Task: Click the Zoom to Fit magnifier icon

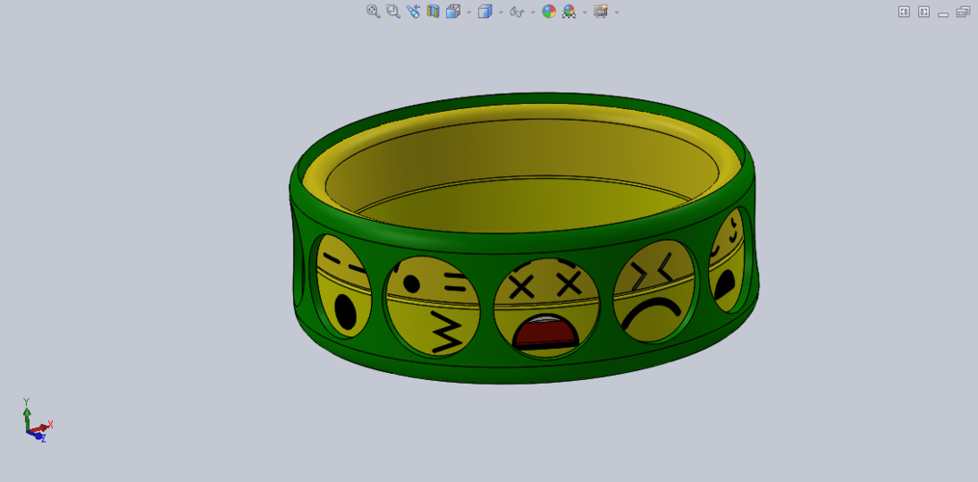Action: pyautogui.click(x=373, y=12)
